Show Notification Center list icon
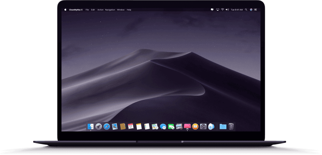Image resolution: width=322 pixels, height=155 pixels. (255, 10)
